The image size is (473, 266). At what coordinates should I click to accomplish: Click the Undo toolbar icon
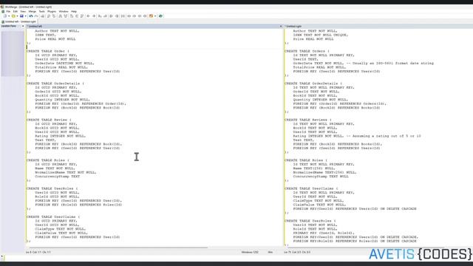tap(31, 16)
